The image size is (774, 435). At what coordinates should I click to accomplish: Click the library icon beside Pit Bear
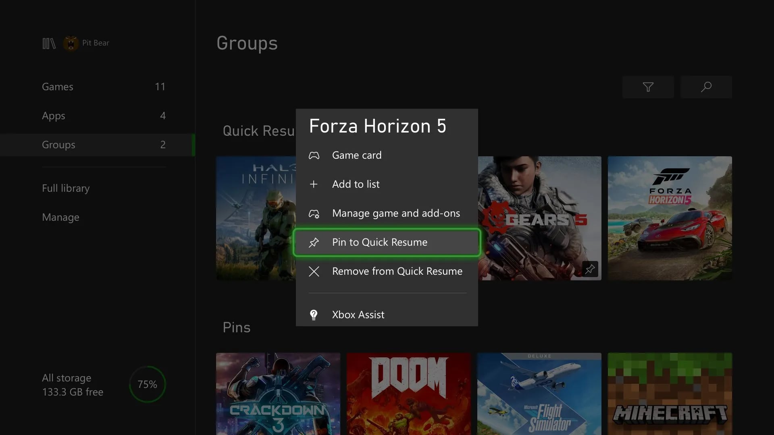tap(48, 43)
